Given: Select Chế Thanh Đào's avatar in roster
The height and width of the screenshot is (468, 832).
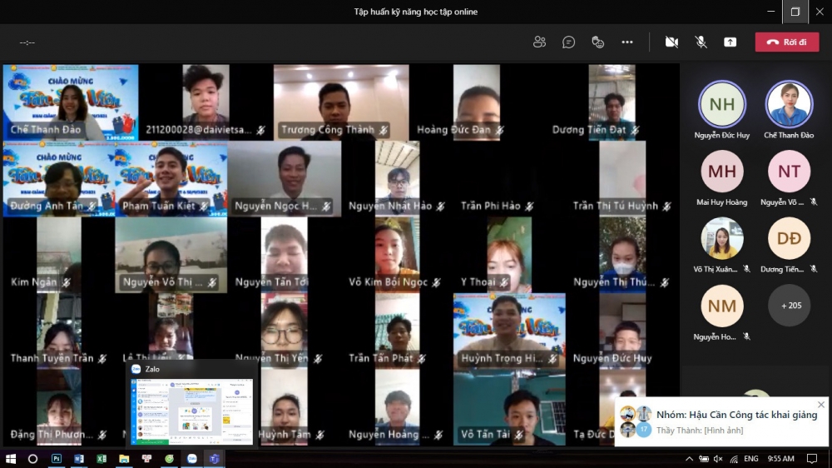Looking at the screenshot, I should coord(789,104).
